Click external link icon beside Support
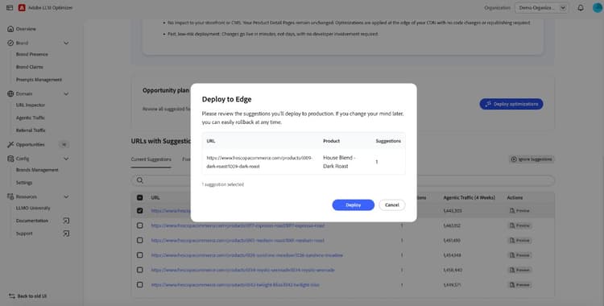The image size is (604, 306). click(x=66, y=234)
